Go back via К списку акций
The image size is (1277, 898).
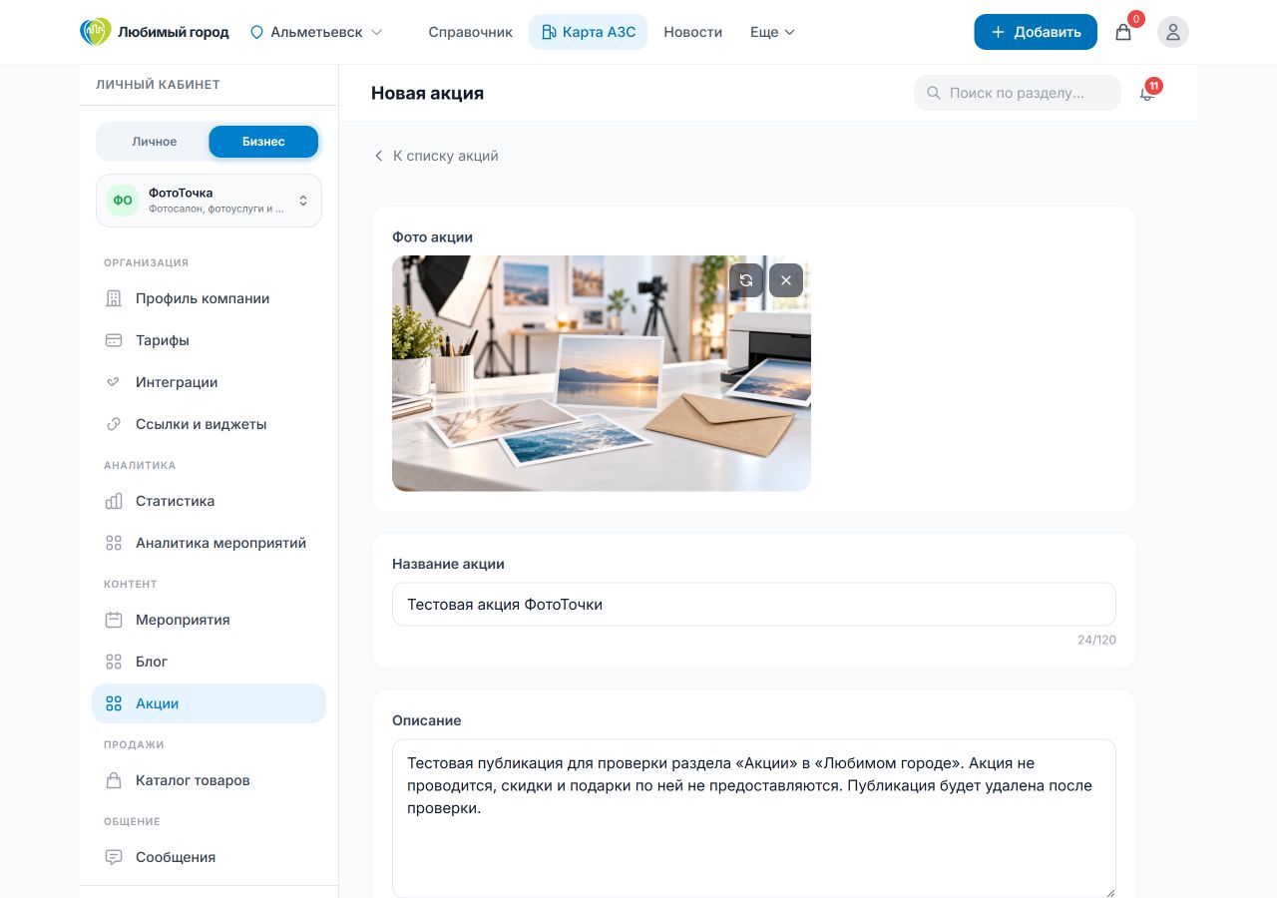coord(436,156)
